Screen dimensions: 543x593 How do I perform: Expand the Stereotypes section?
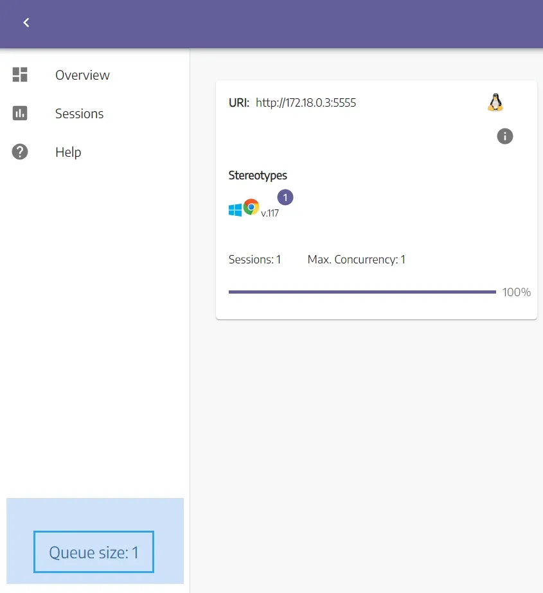tap(257, 175)
